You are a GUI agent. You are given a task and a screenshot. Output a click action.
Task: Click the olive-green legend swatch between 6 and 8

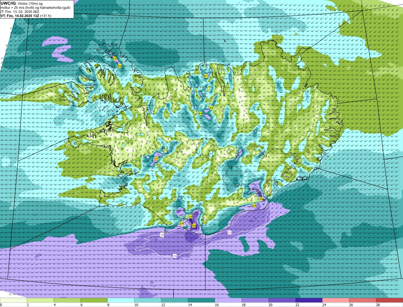click(x=94, y=300)
